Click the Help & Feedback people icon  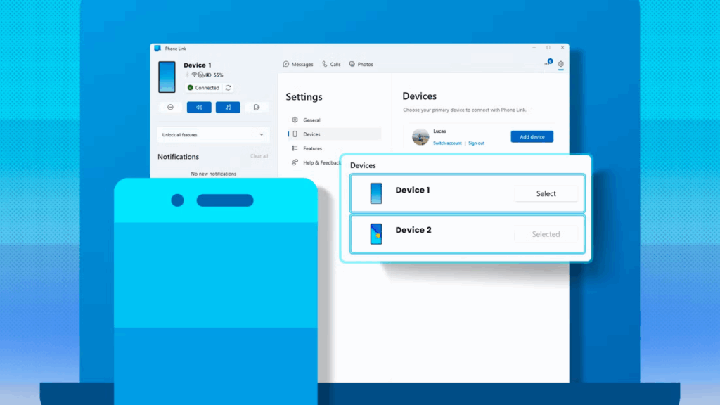tap(295, 162)
